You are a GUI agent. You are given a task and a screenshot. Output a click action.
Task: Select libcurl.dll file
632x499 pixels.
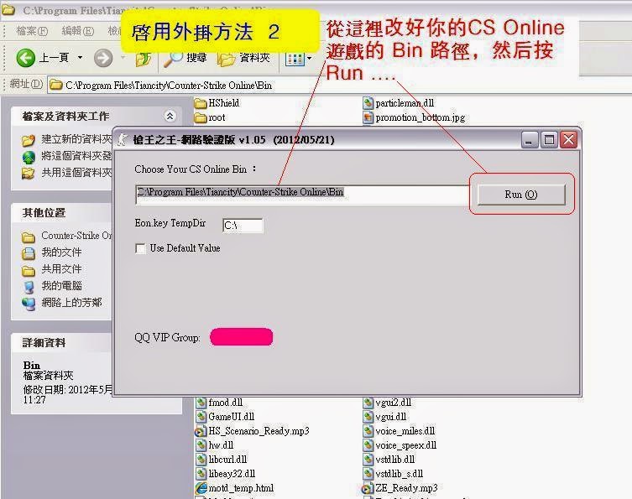(222, 460)
